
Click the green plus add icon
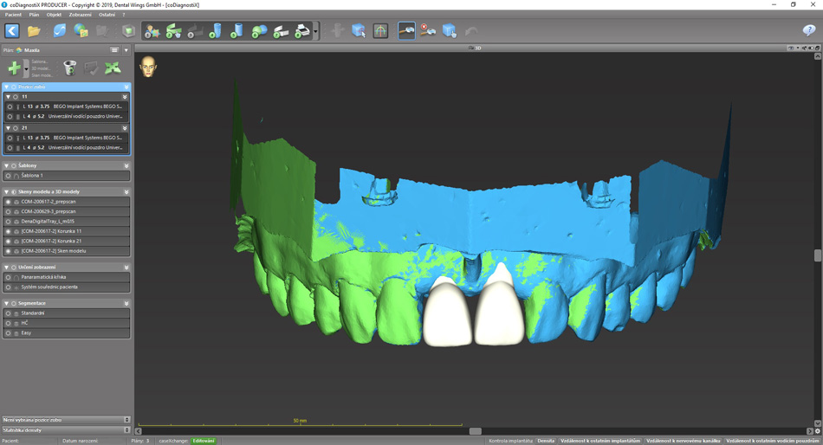[14, 68]
